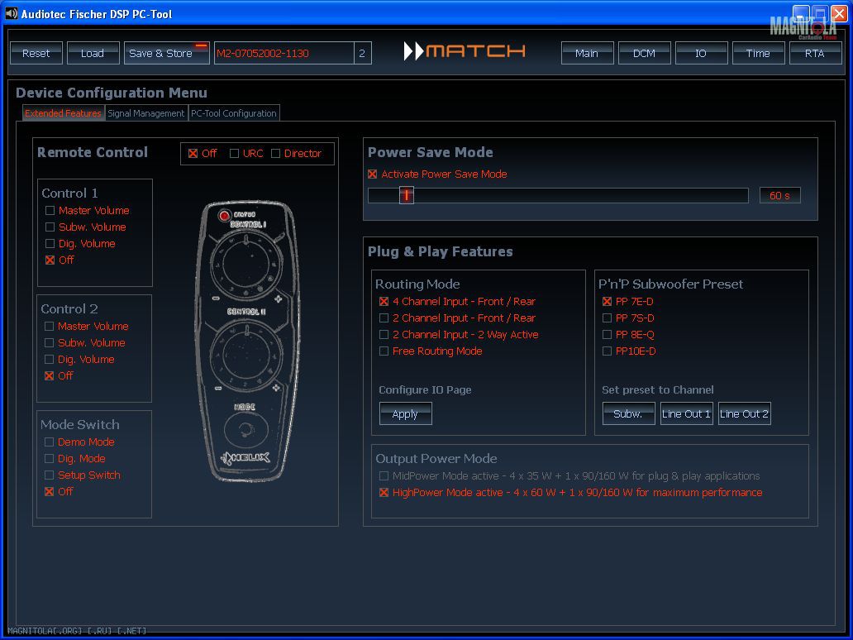Go to the Main page

[x=587, y=53]
